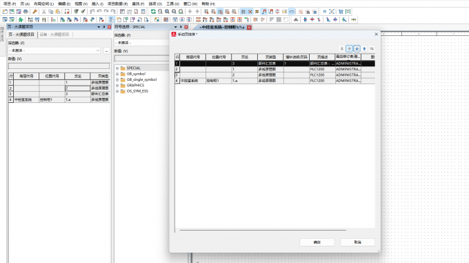This screenshot has height=263, width=469.
Task: Click the red EPLAN logo in dialog title
Action: pos(174,34)
